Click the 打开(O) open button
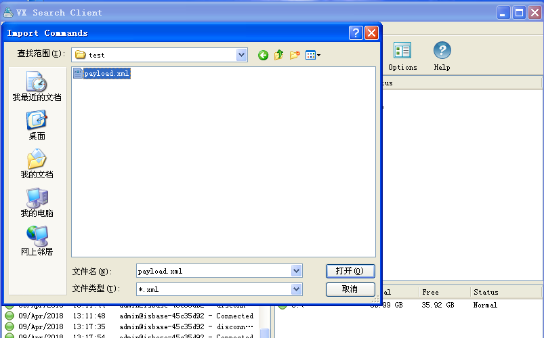This screenshot has width=544, height=338. 350,271
